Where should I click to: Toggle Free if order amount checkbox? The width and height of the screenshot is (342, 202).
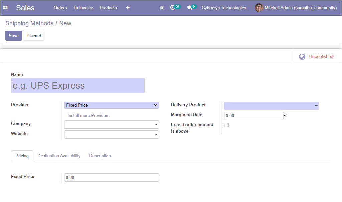[x=226, y=125]
